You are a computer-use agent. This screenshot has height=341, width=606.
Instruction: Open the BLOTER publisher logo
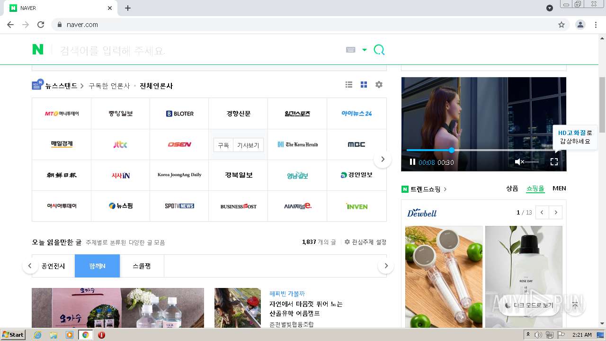[179, 114]
